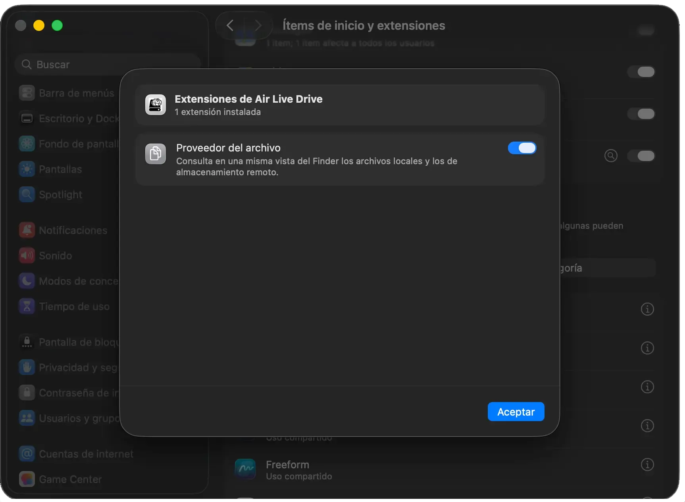This screenshot has width=685, height=502.
Task: Click the Escritorio y Dock icon
Action: click(x=27, y=118)
